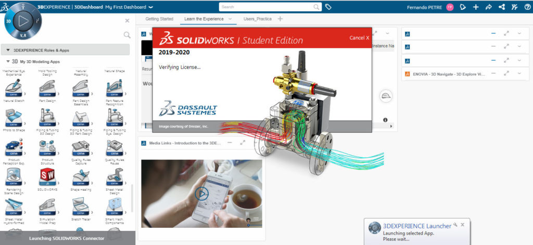Open Piping & Tubing Sys. Design app
This screenshot has height=245, width=533.
[115, 118]
